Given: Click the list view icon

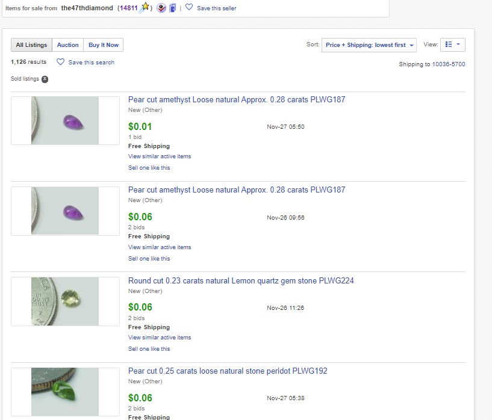Looking at the screenshot, I should point(449,45).
